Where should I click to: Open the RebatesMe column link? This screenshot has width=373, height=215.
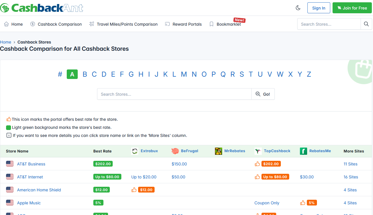(320, 151)
